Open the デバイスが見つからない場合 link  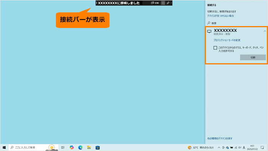coord(221,16)
